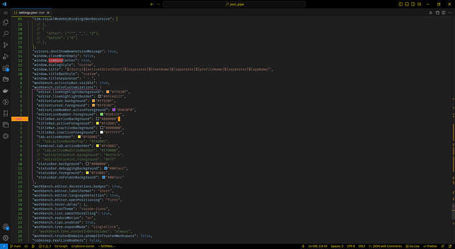This screenshot has height=249, width=455.
Task: Open the Accounts menu icon
Action: coord(6,227)
